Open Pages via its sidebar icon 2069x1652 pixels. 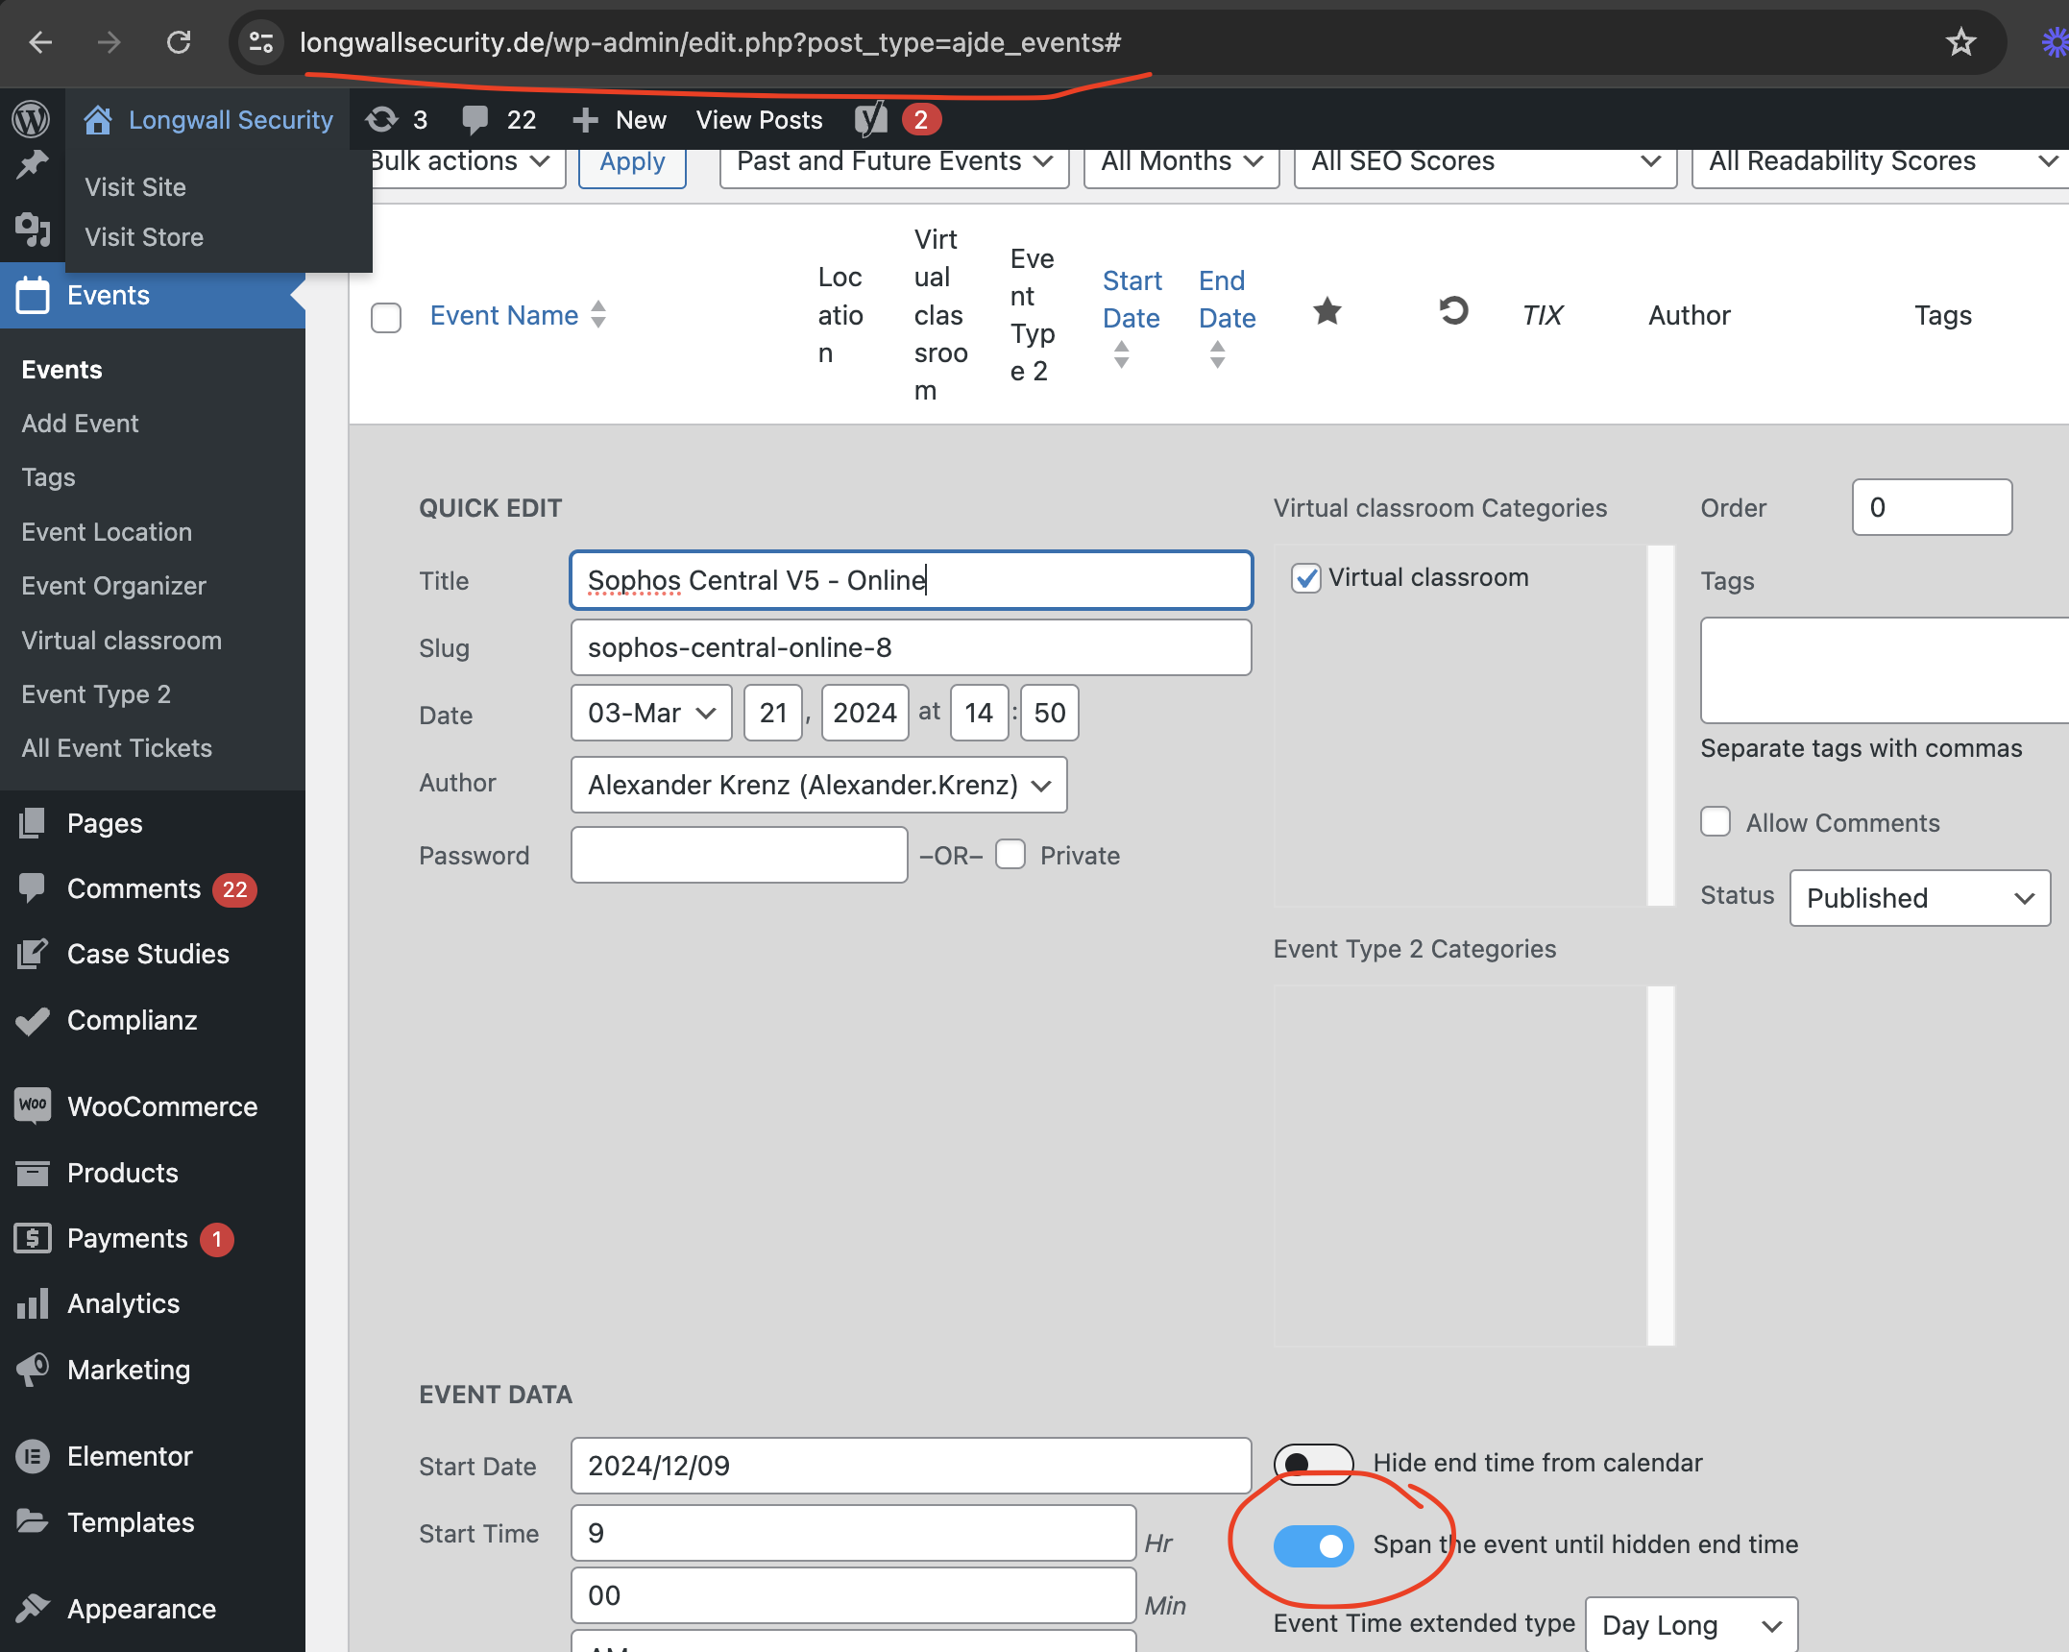(32, 823)
